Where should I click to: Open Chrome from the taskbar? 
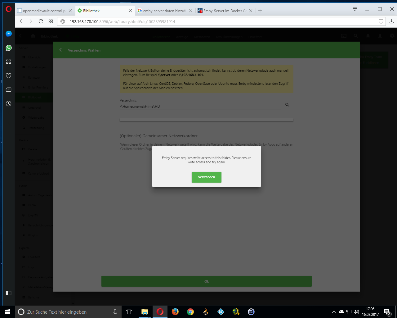[x=190, y=312]
